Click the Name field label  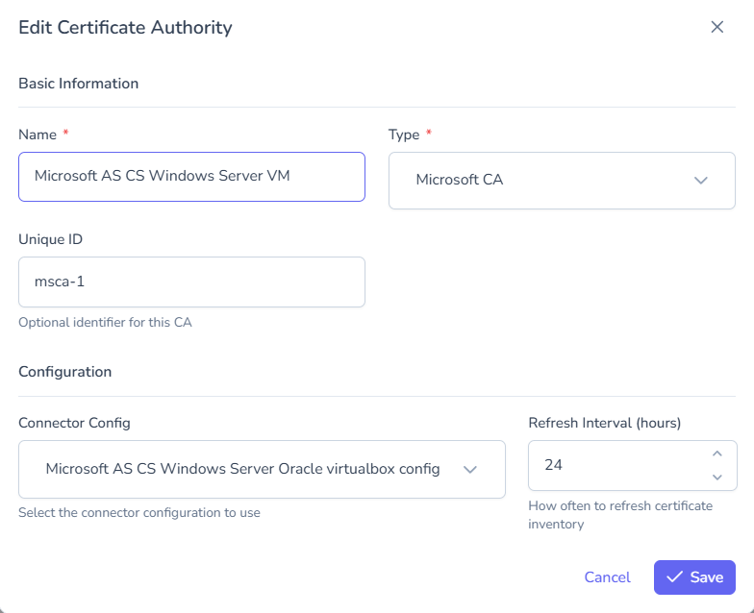pos(38,135)
